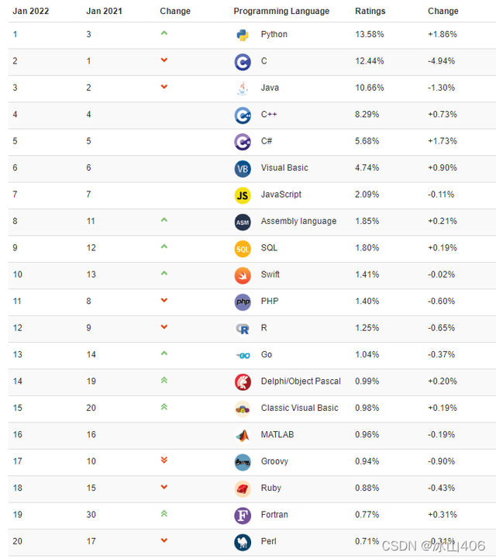Click the MATLAB logo icon
This screenshot has width=496, height=559.
pos(243,435)
